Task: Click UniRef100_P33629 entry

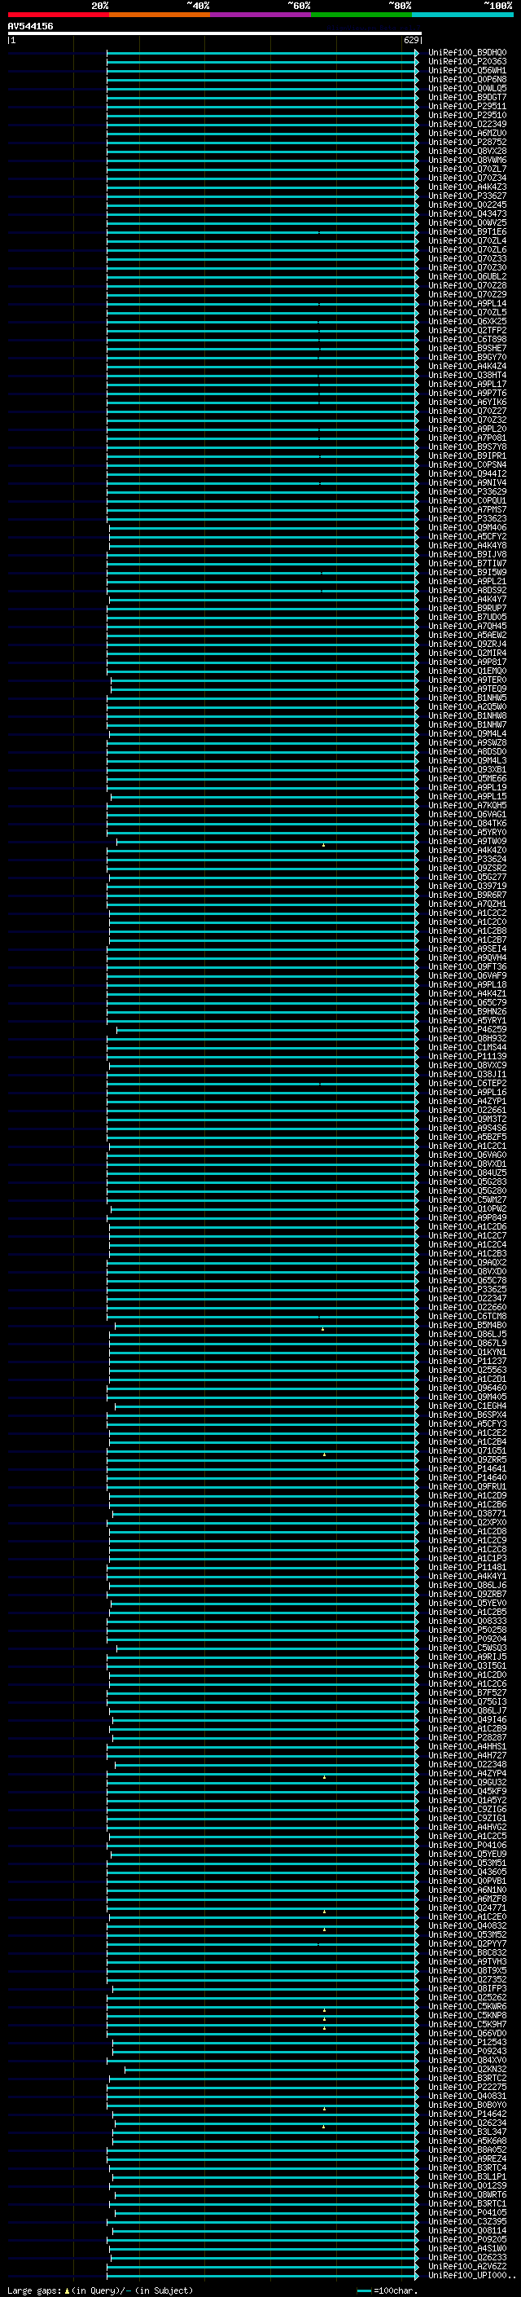Action: [x=466, y=491]
